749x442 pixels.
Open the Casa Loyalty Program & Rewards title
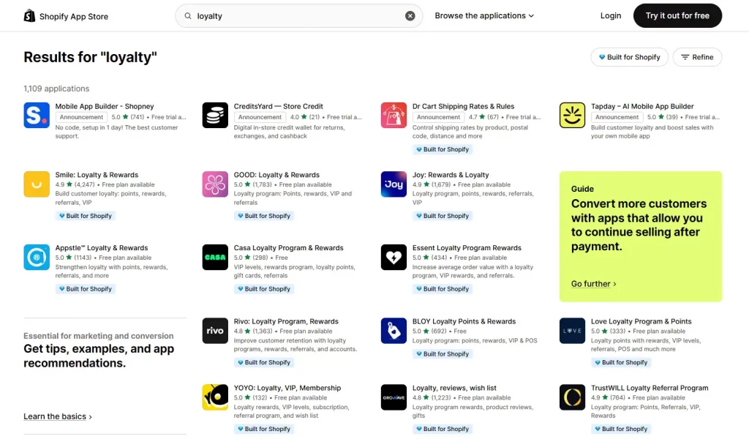click(x=288, y=248)
